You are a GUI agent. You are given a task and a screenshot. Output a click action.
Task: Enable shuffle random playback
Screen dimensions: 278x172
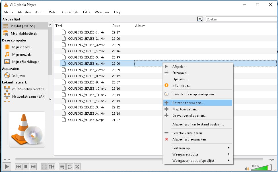pyautogui.click(x=77, y=167)
